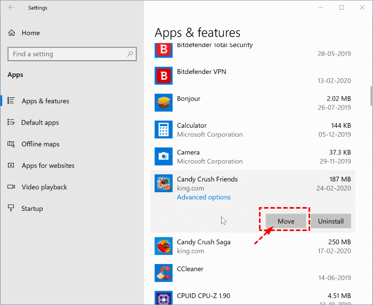This screenshot has width=373, height=305.
Task: Click the app list scrollbar thumb
Action: [x=371, y=96]
